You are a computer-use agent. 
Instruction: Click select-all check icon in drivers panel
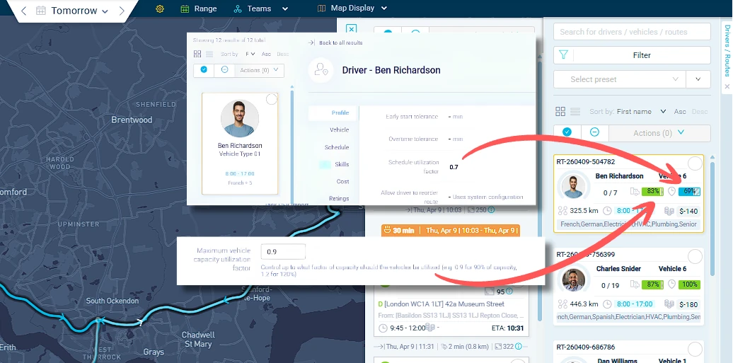tap(567, 133)
